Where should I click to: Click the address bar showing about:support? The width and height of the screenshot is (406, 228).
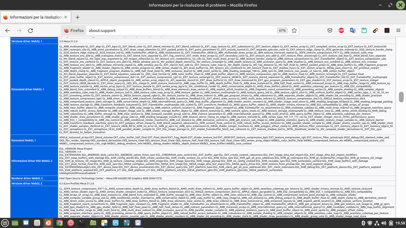(x=159, y=30)
